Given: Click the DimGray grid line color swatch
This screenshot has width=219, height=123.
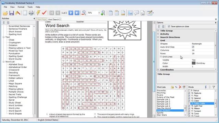Looking at the screenshot, I should (x=194, y=63).
